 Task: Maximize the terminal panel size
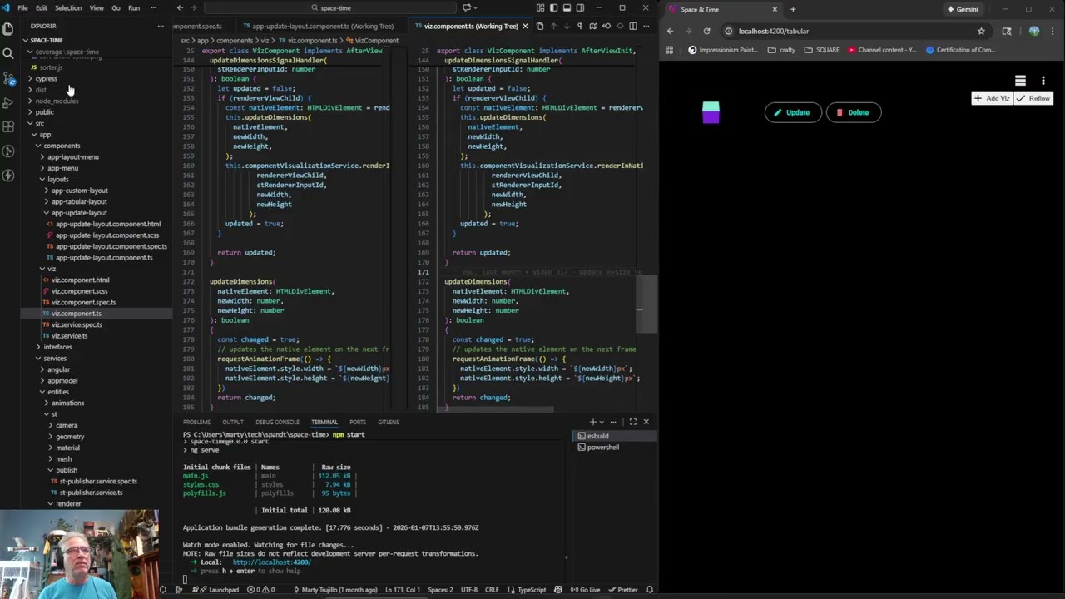coord(632,422)
